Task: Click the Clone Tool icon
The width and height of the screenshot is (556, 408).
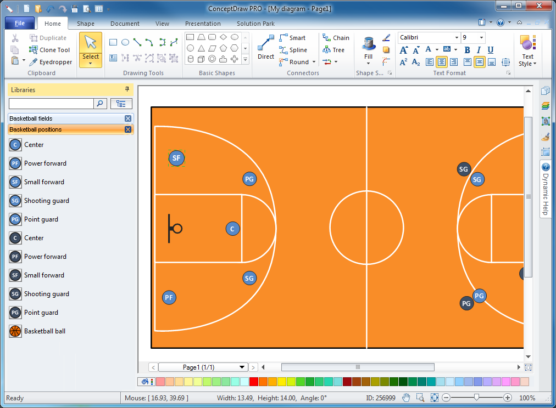Action: [34, 50]
